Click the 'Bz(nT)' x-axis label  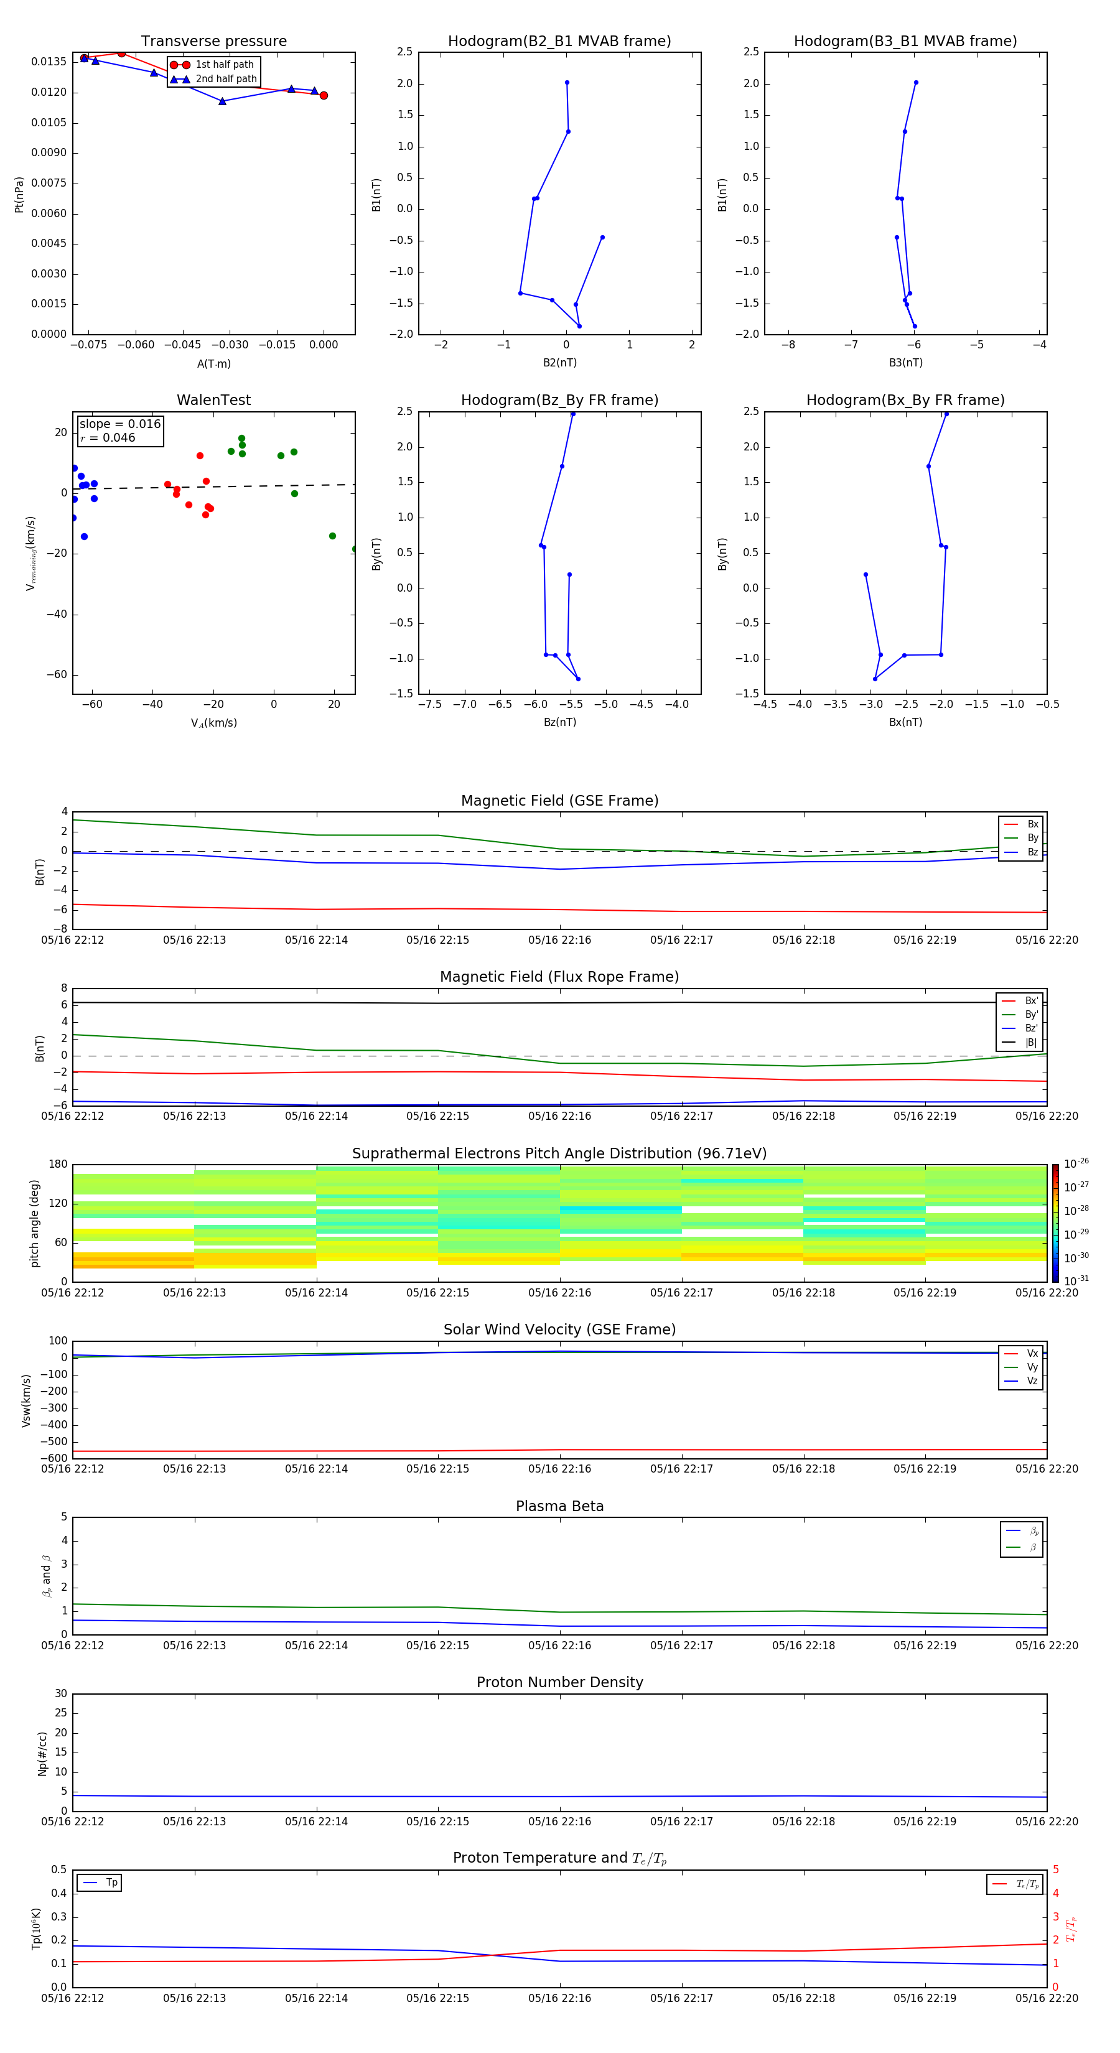tap(559, 722)
